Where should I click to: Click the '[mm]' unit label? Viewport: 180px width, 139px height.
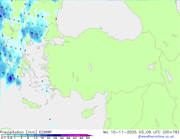tap(31, 132)
